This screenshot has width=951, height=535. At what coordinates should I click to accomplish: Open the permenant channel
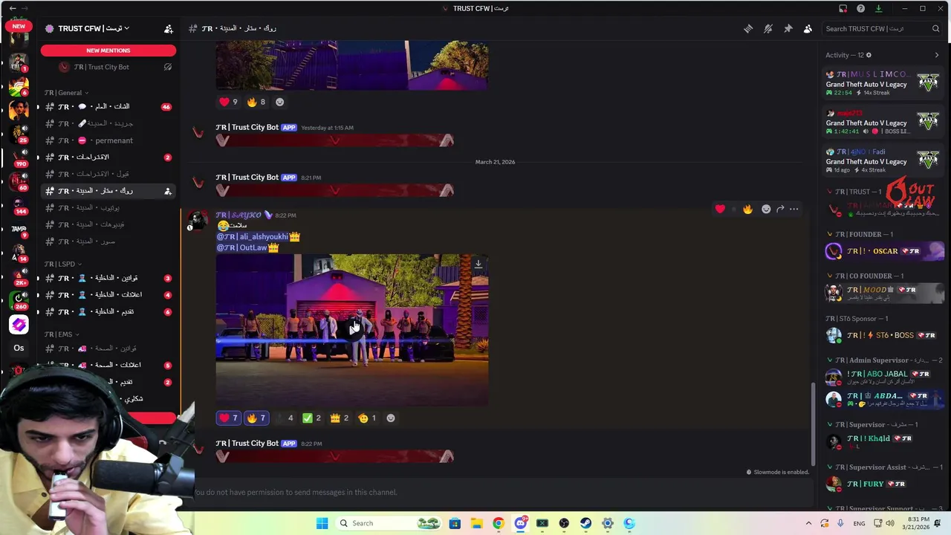(108, 140)
